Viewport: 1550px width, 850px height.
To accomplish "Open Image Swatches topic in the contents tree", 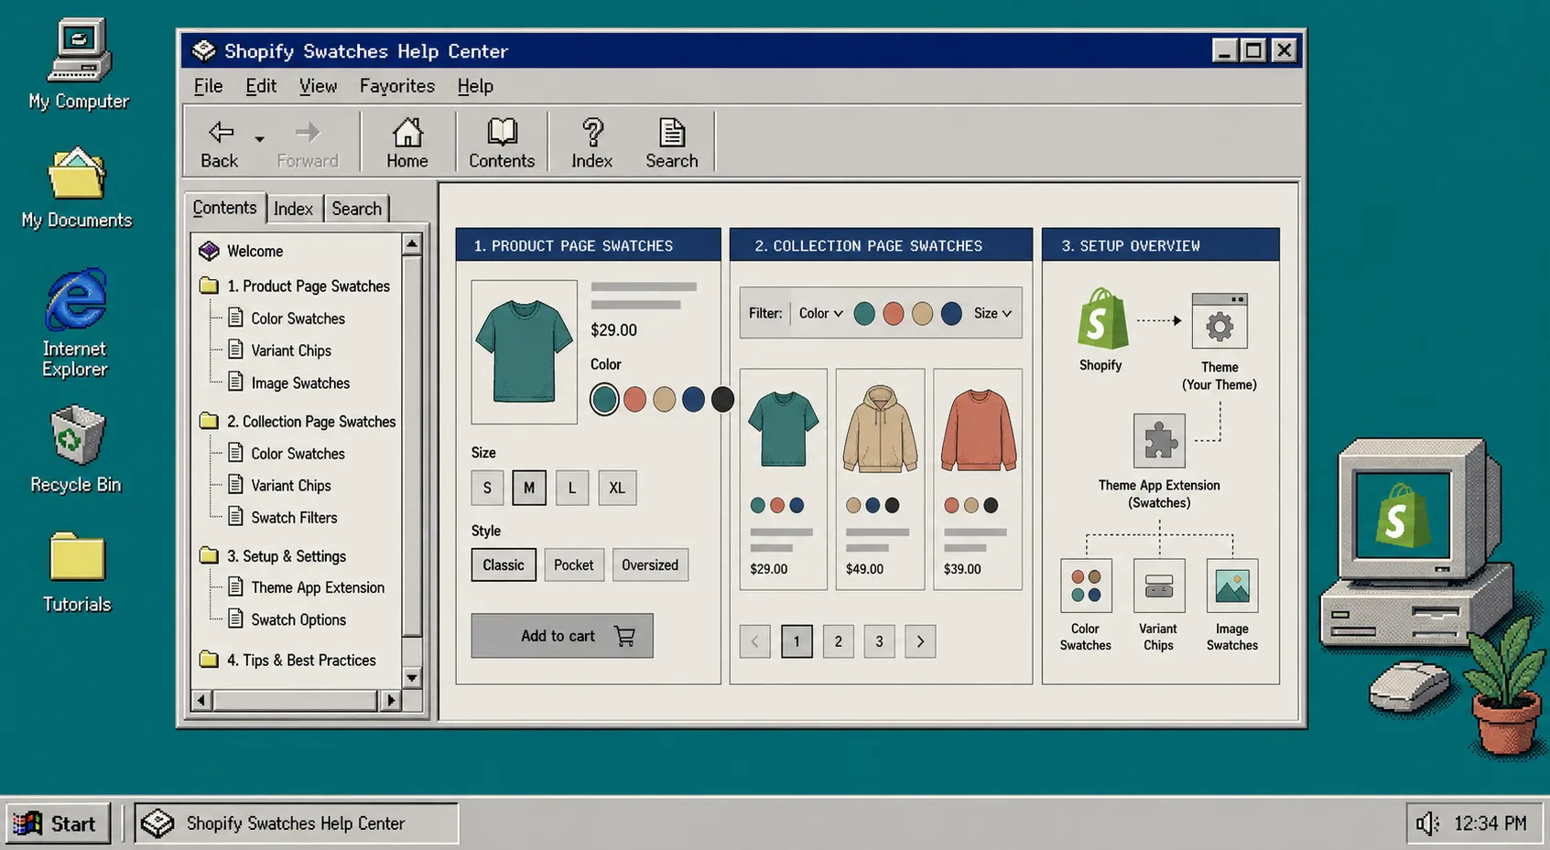I will pos(300,383).
